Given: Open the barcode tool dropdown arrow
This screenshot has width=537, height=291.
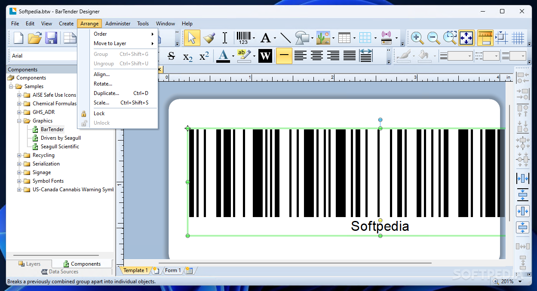Looking at the screenshot, I should point(254,38).
